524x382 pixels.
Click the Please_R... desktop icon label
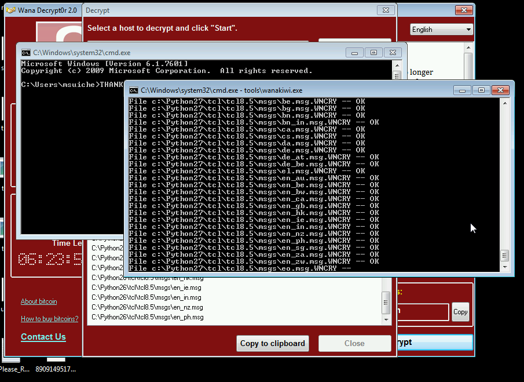(14, 369)
